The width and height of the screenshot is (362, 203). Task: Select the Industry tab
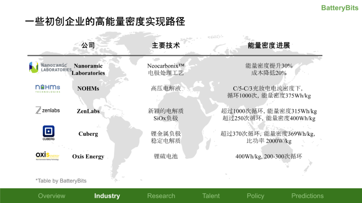(107, 196)
